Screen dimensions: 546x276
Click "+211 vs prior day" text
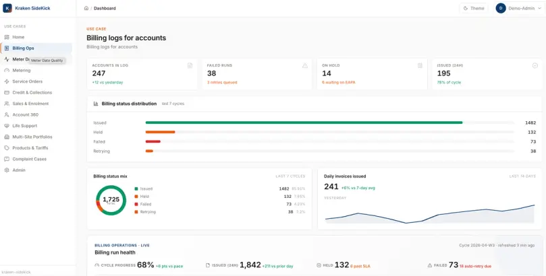pos(277,267)
